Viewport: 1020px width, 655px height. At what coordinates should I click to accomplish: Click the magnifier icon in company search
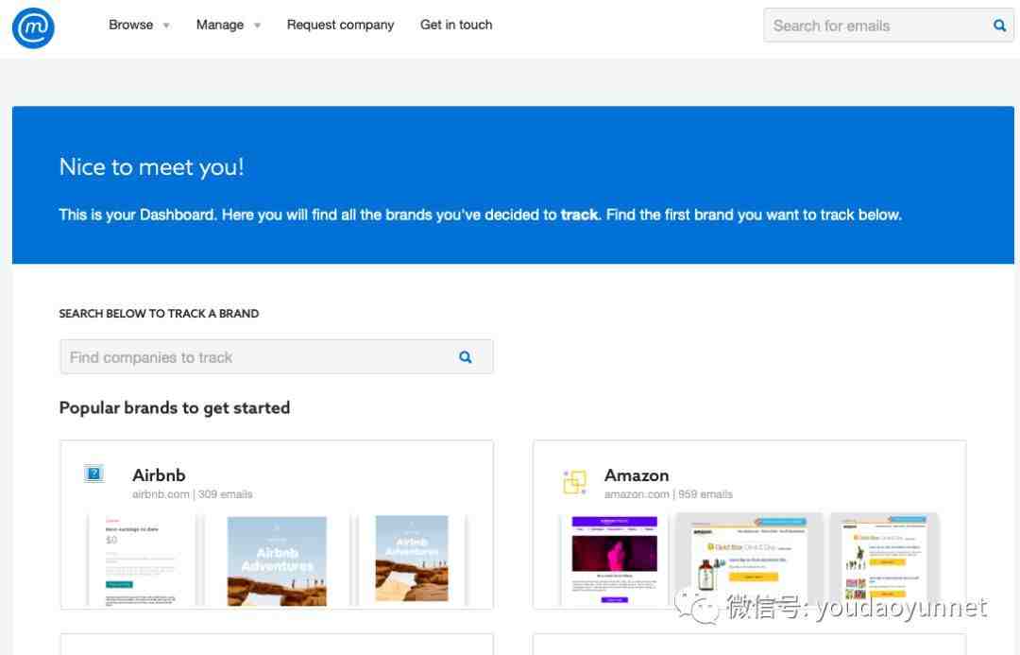coord(465,356)
